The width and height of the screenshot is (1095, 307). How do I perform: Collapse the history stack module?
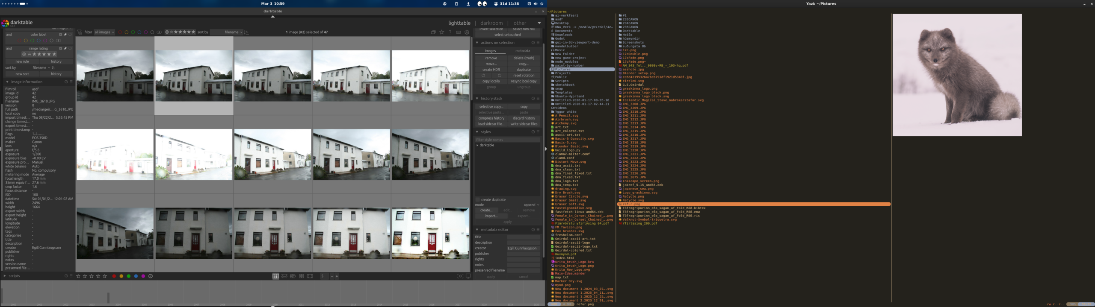click(x=477, y=99)
